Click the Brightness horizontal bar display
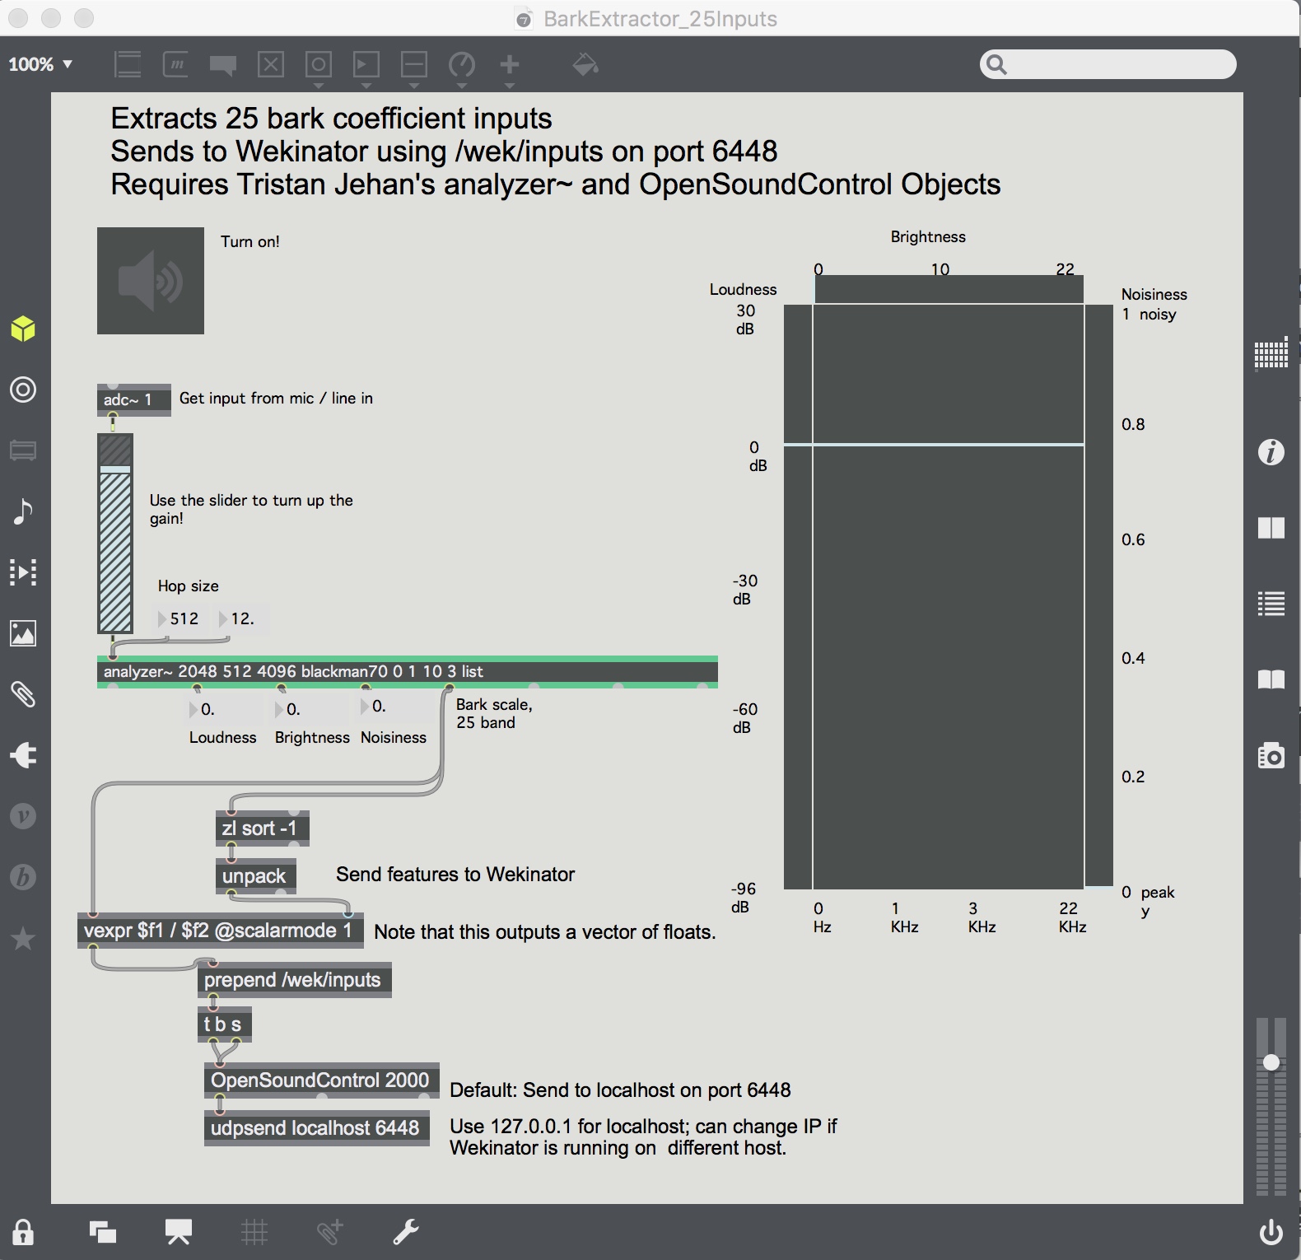The height and width of the screenshot is (1260, 1301). click(x=949, y=290)
